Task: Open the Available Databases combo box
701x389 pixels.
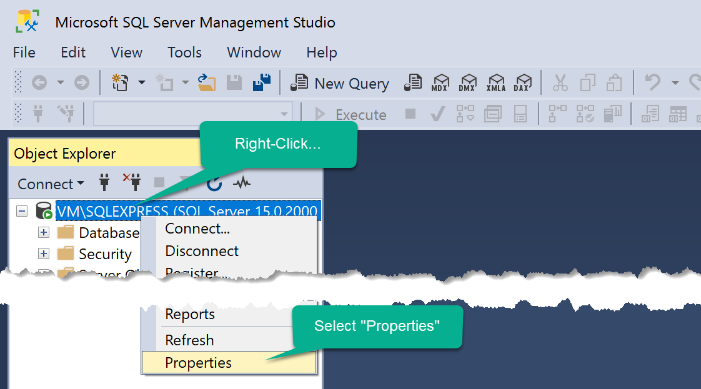Action: tap(192, 114)
